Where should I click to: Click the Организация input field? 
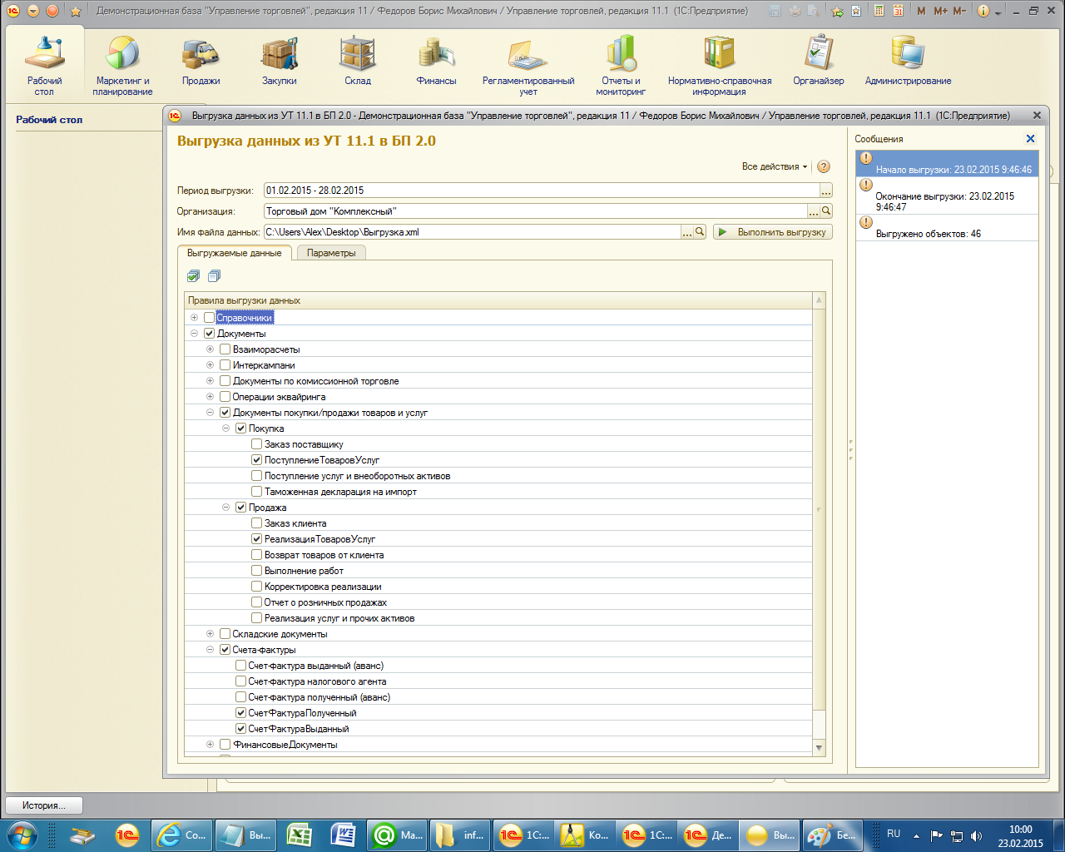(535, 211)
